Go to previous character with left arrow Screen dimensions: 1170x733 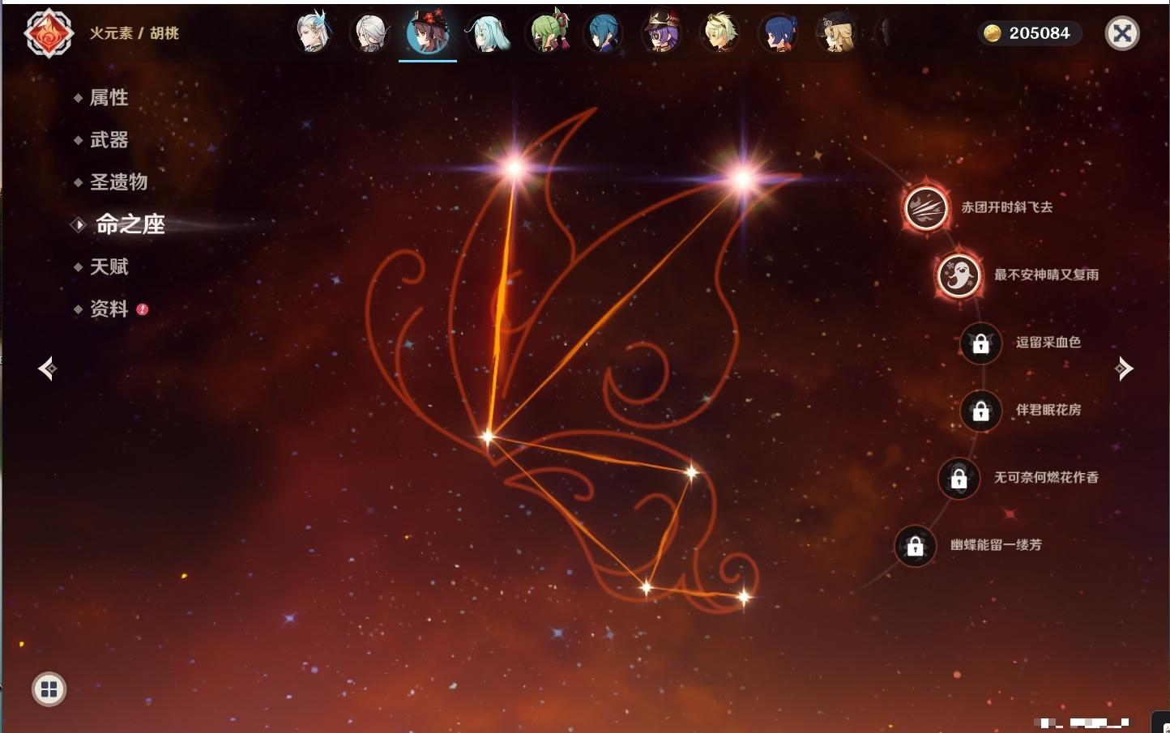(47, 369)
